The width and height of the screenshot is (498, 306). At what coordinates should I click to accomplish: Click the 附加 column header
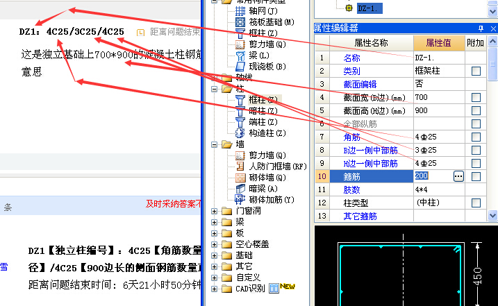[476, 43]
